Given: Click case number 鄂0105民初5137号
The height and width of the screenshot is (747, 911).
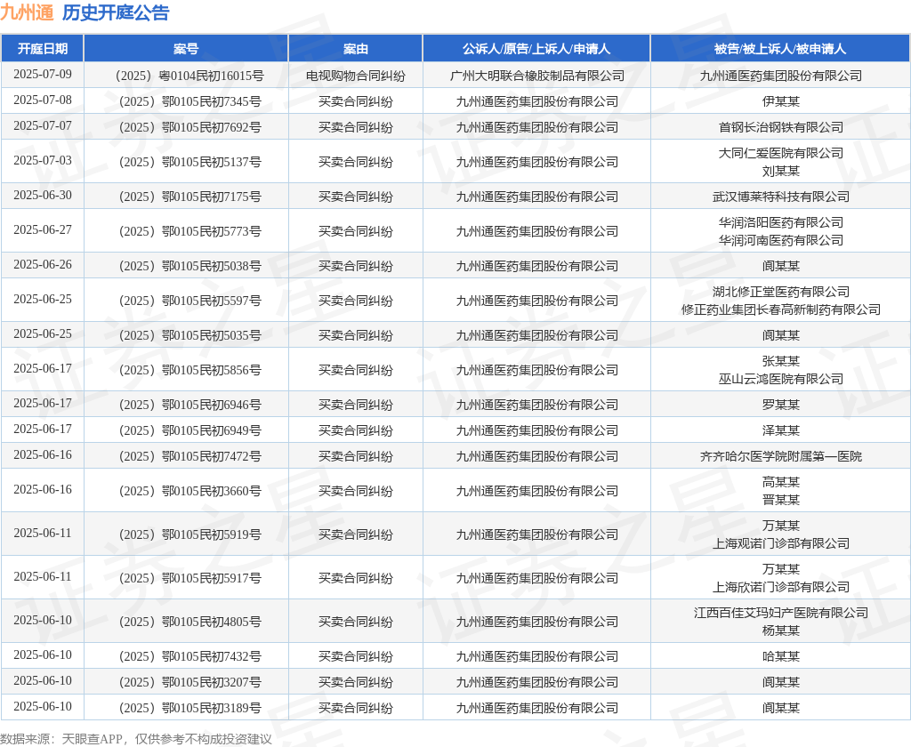Looking at the screenshot, I should (x=212, y=162).
